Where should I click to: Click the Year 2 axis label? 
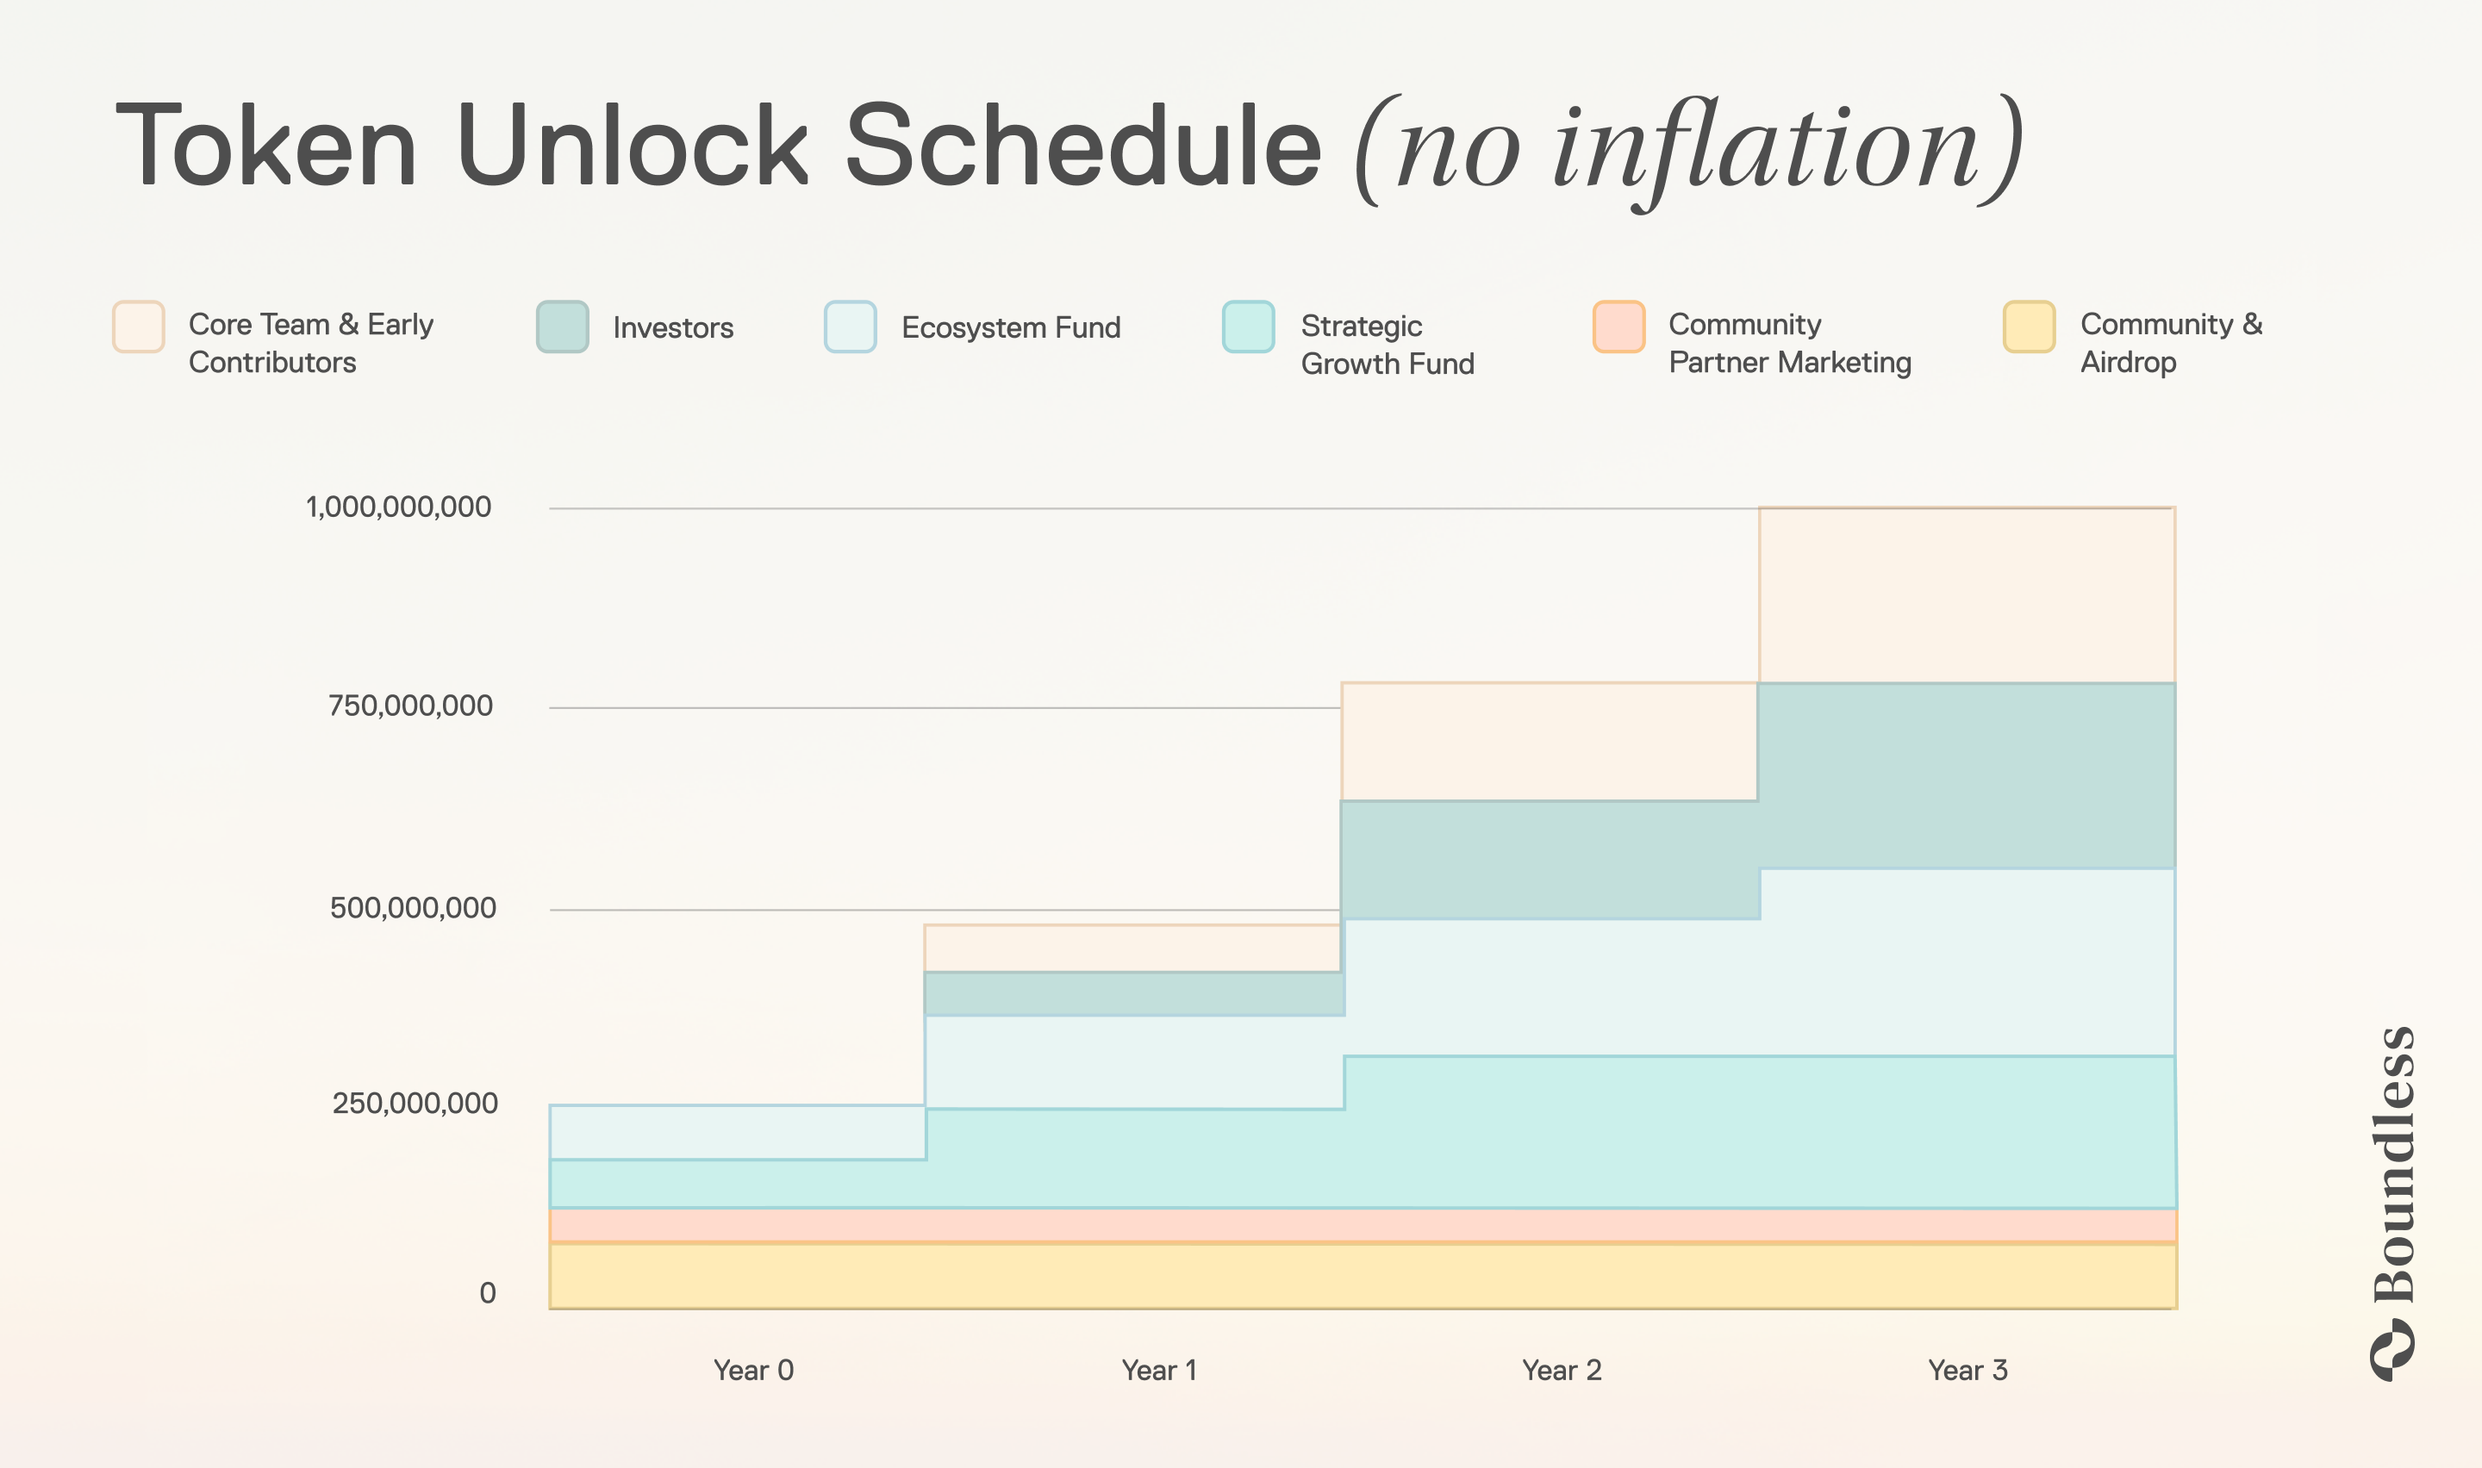(1561, 1370)
